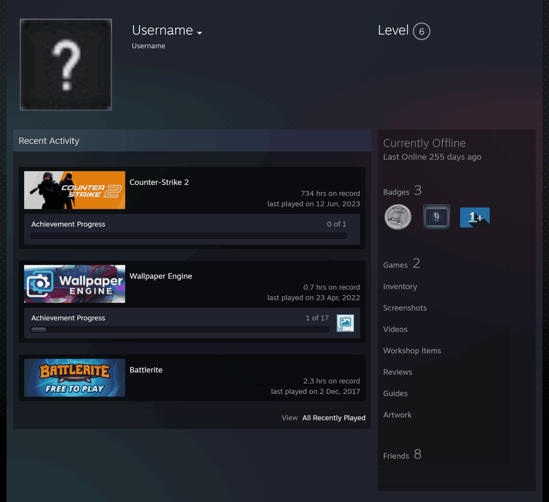Open the Wallpaper Engine title link
The height and width of the screenshot is (502, 549).
pyautogui.click(x=161, y=276)
